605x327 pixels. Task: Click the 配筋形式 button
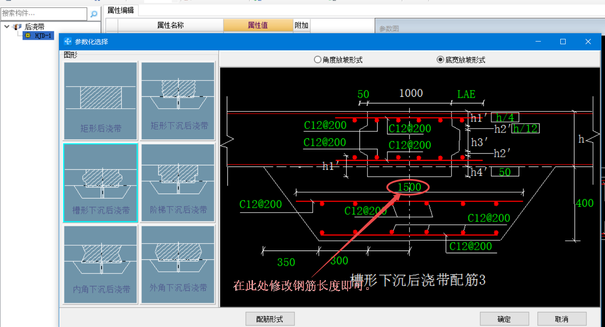pyautogui.click(x=270, y=319)
